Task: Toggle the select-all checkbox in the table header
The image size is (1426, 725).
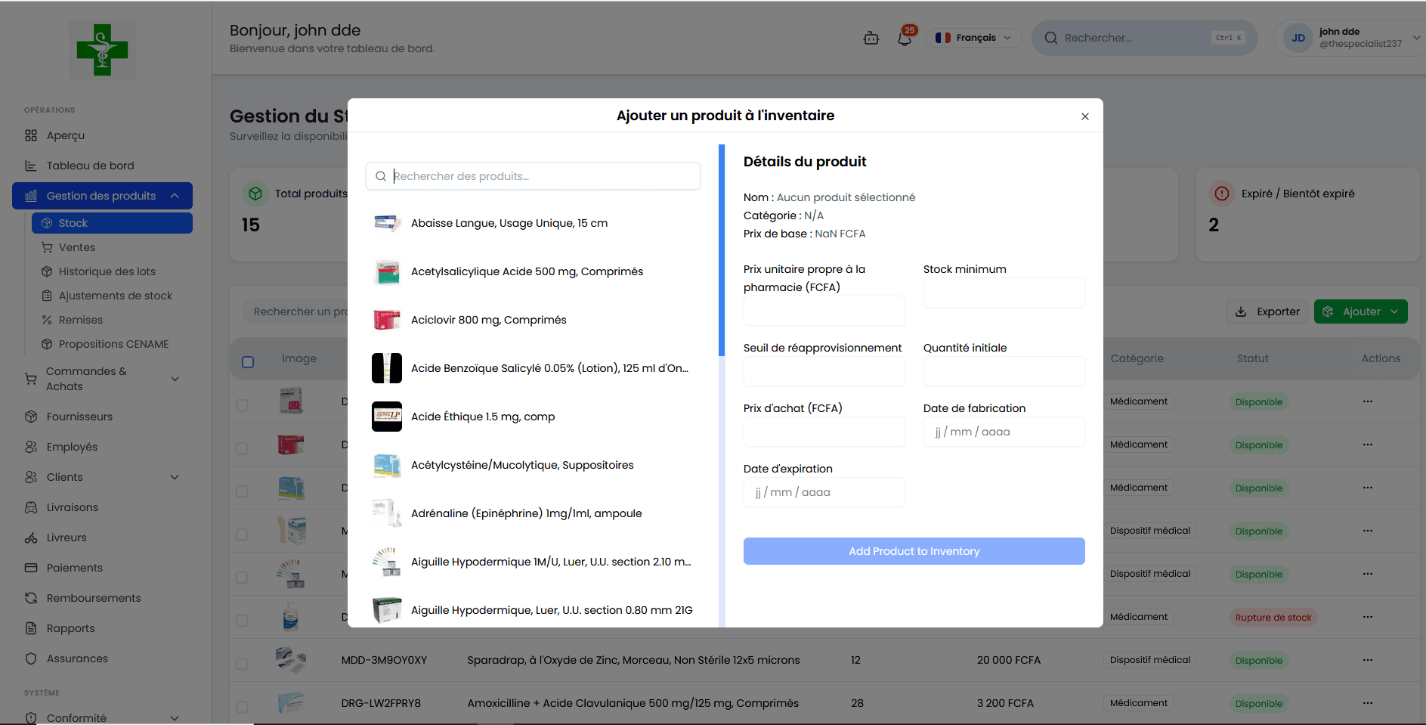Action: pyautogui.click(x=248, y=362)
